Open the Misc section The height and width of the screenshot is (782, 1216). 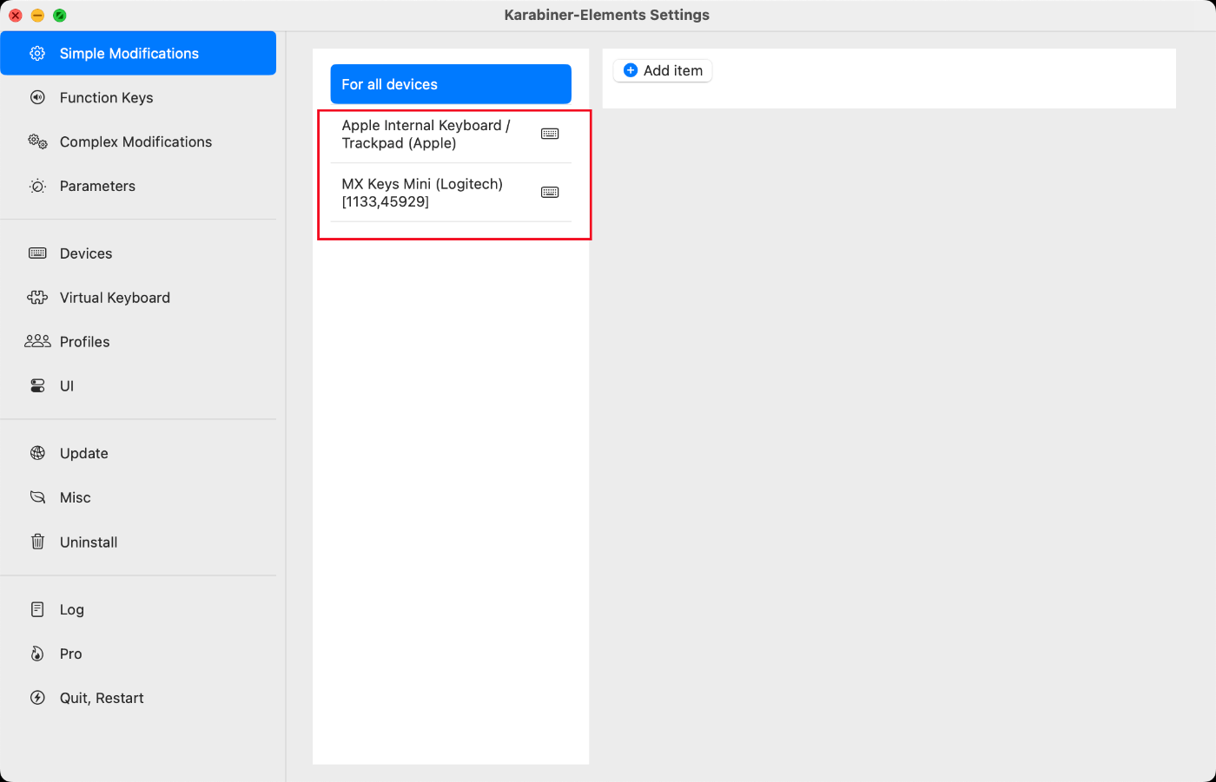(x=138, y=497)
